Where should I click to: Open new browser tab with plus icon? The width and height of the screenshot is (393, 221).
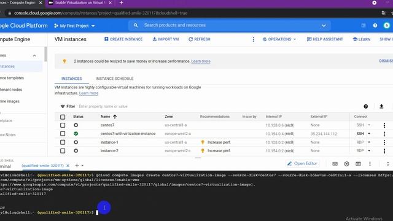[x=121, y=2]
